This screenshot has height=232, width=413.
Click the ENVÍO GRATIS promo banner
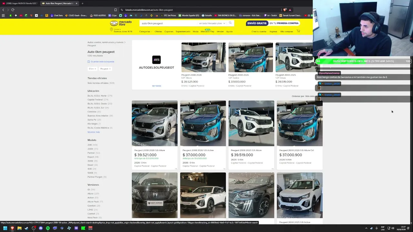(x=273, y=23)
